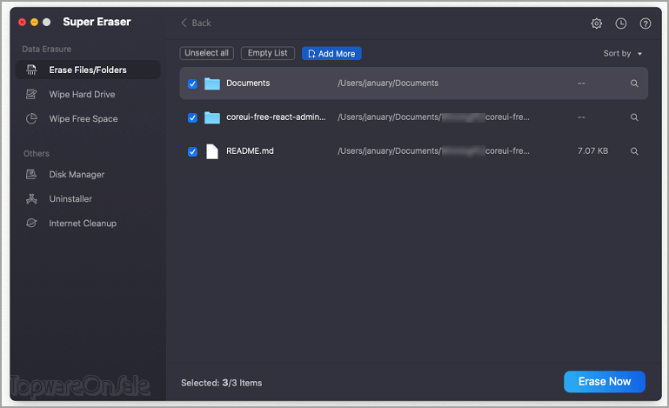Click the magnifier icon in coreui-free-react-admin row
The image size is (669, 408).
click(x=634, y=117)
